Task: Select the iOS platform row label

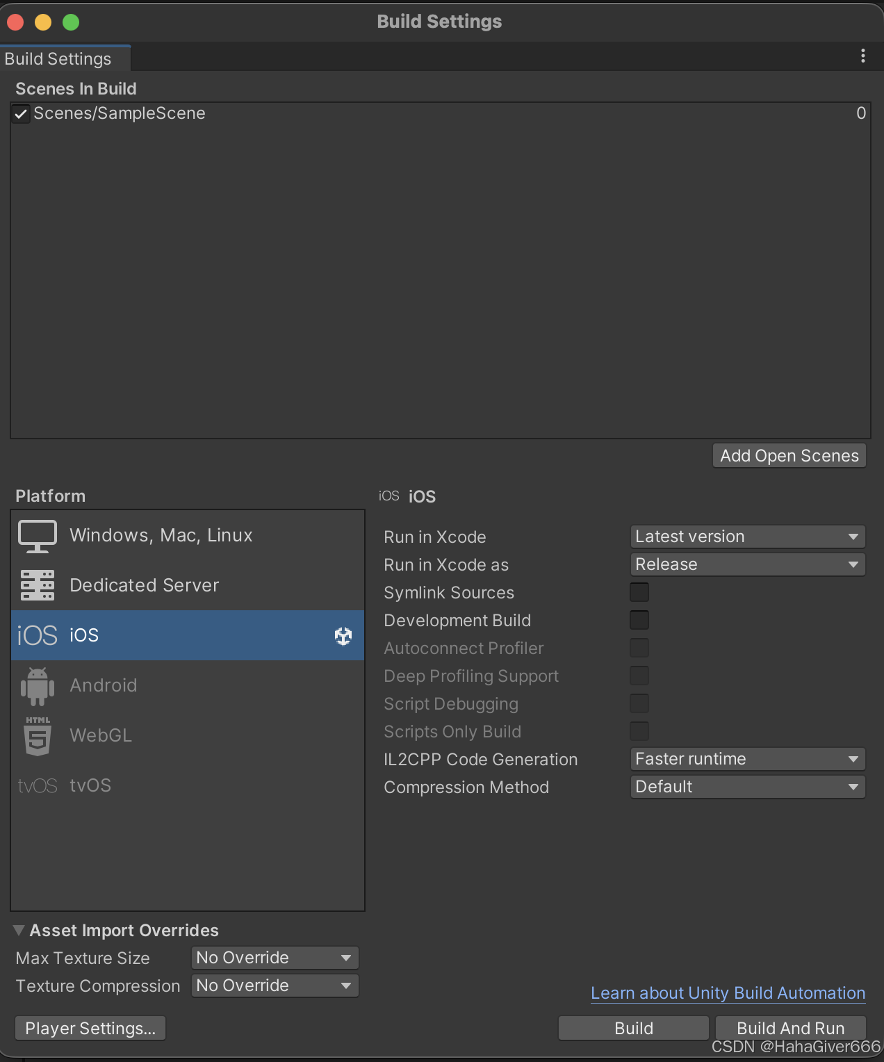Action: pyautogui.click(x=84, y=635)
